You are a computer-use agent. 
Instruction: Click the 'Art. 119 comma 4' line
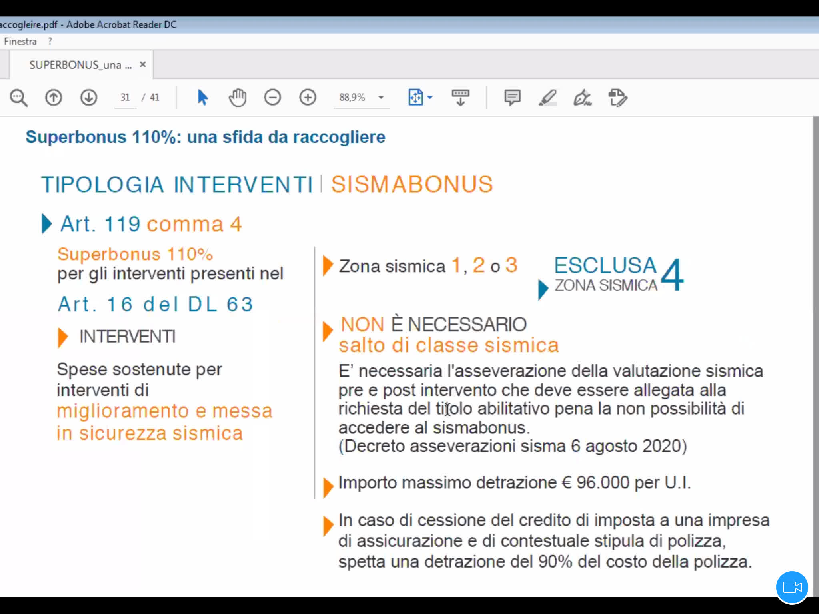[151, 224]
